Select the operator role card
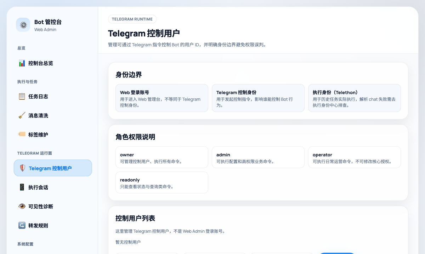 coord(355,157)
